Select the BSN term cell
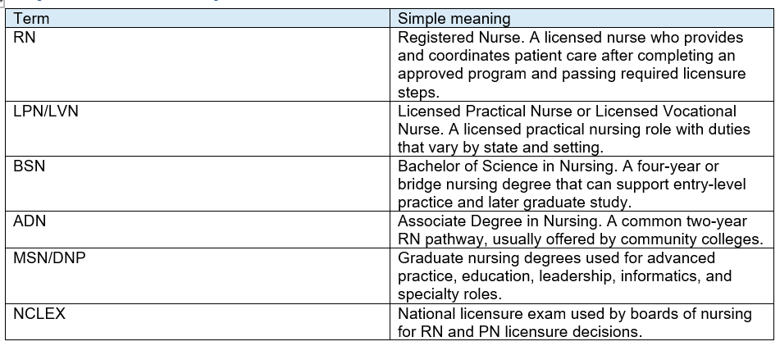This screenshot has width=780, height=346. (x=198, y=184)
